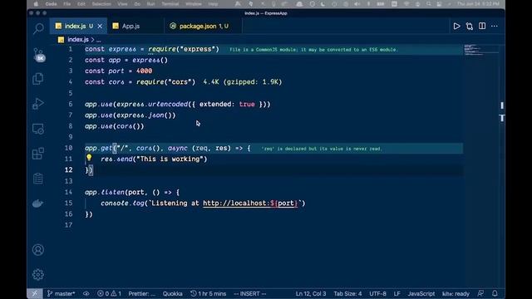Open the Accounts menu icon

click(x=38, y=250)
